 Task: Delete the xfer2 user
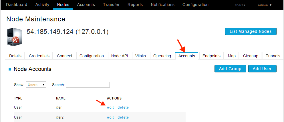[x=123, y=117]
